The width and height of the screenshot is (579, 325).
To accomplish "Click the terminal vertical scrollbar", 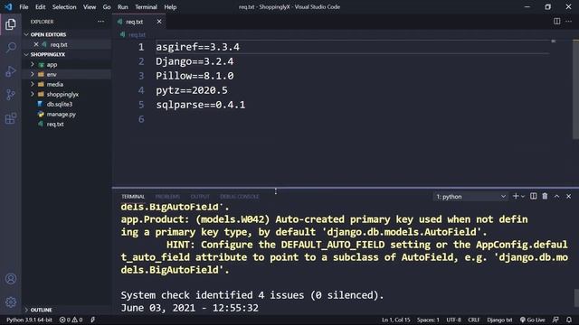I will pyautogui.click(x=575, y=298).
